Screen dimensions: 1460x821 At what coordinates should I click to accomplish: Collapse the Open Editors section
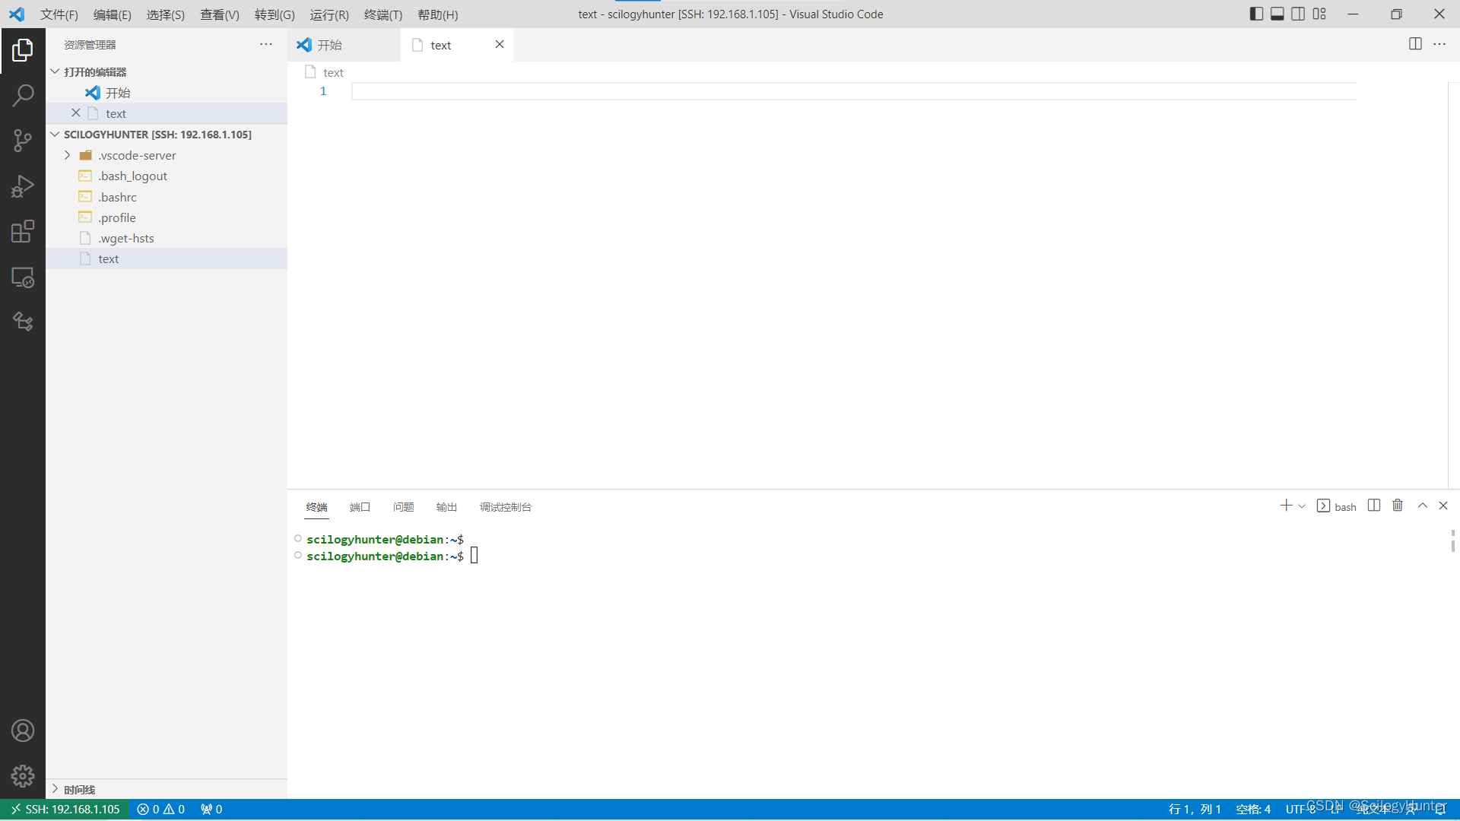coord(167,71)
